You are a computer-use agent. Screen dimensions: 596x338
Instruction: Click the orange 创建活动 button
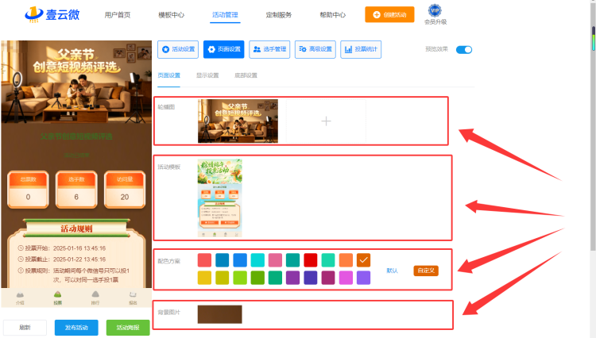click(389, 14)
